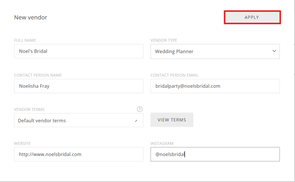Click the CONTACT PERSON EMAIL label
This screenshot has width=295, height=182.
tap(174, 75)
